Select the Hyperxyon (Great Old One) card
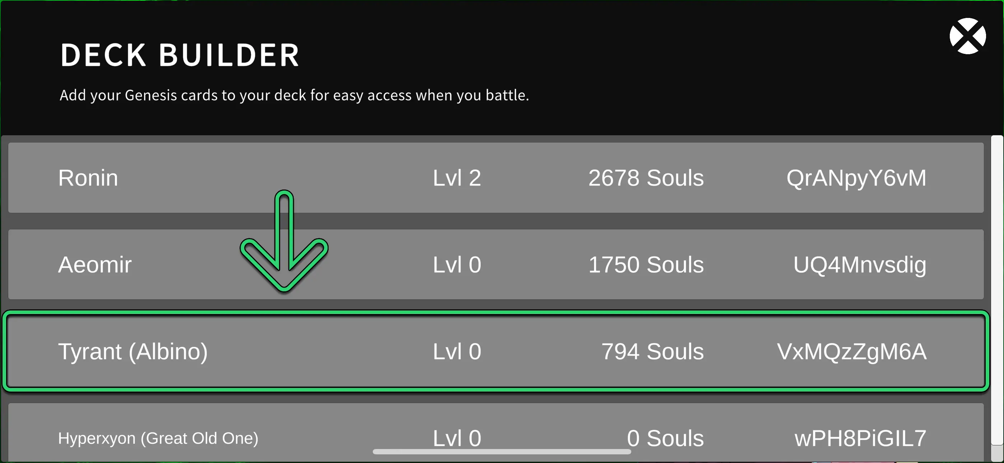The height and width of the screenshot is (463, 1004). tap(158, 439)
